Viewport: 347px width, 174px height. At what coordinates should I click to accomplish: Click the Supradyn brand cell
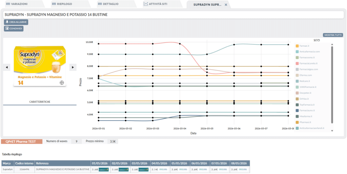click(x=7, y=169)
